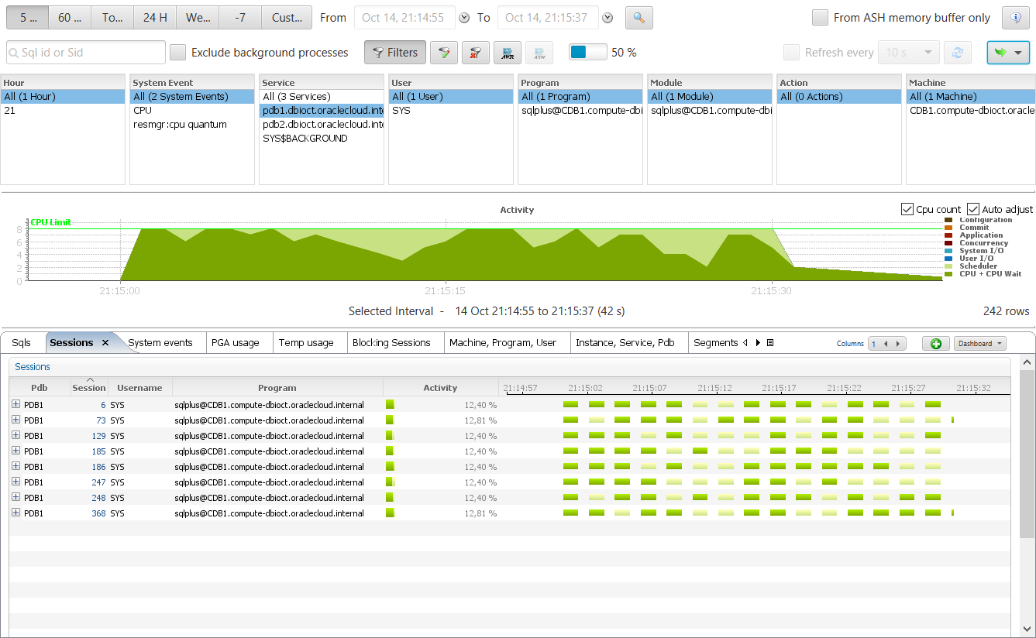
Task: Click the green plus add button near Dashboard
Action: click(935, 343)
